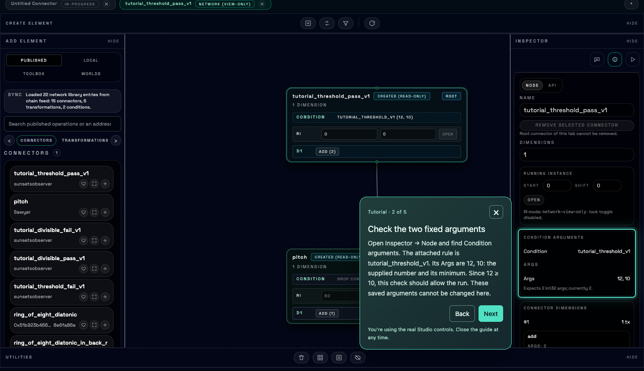Screen dimensions: 644x371
Task: Favorite tutorial_threshold_fail_v1 with its heart icon
Action: (x=83, y=297)
